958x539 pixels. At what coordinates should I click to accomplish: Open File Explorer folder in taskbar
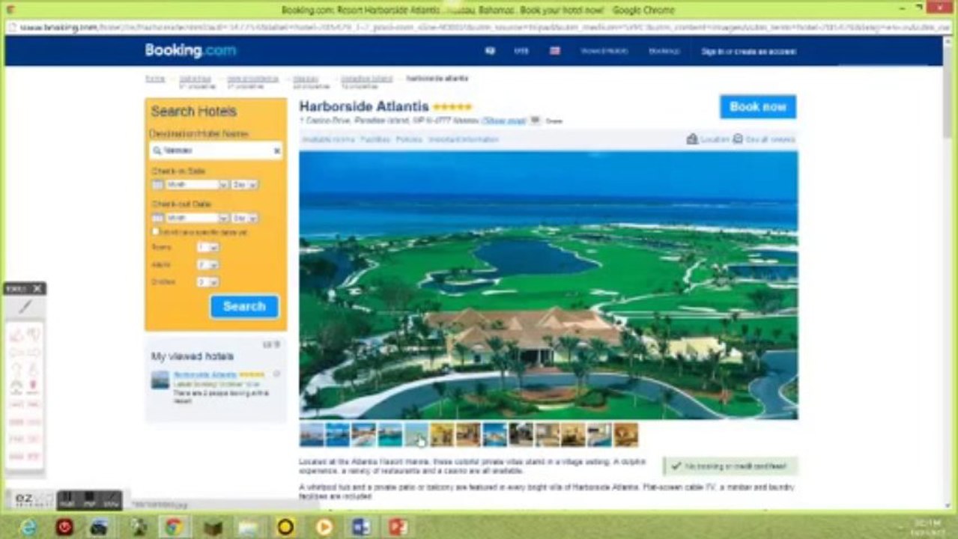[x=249, y=527]
